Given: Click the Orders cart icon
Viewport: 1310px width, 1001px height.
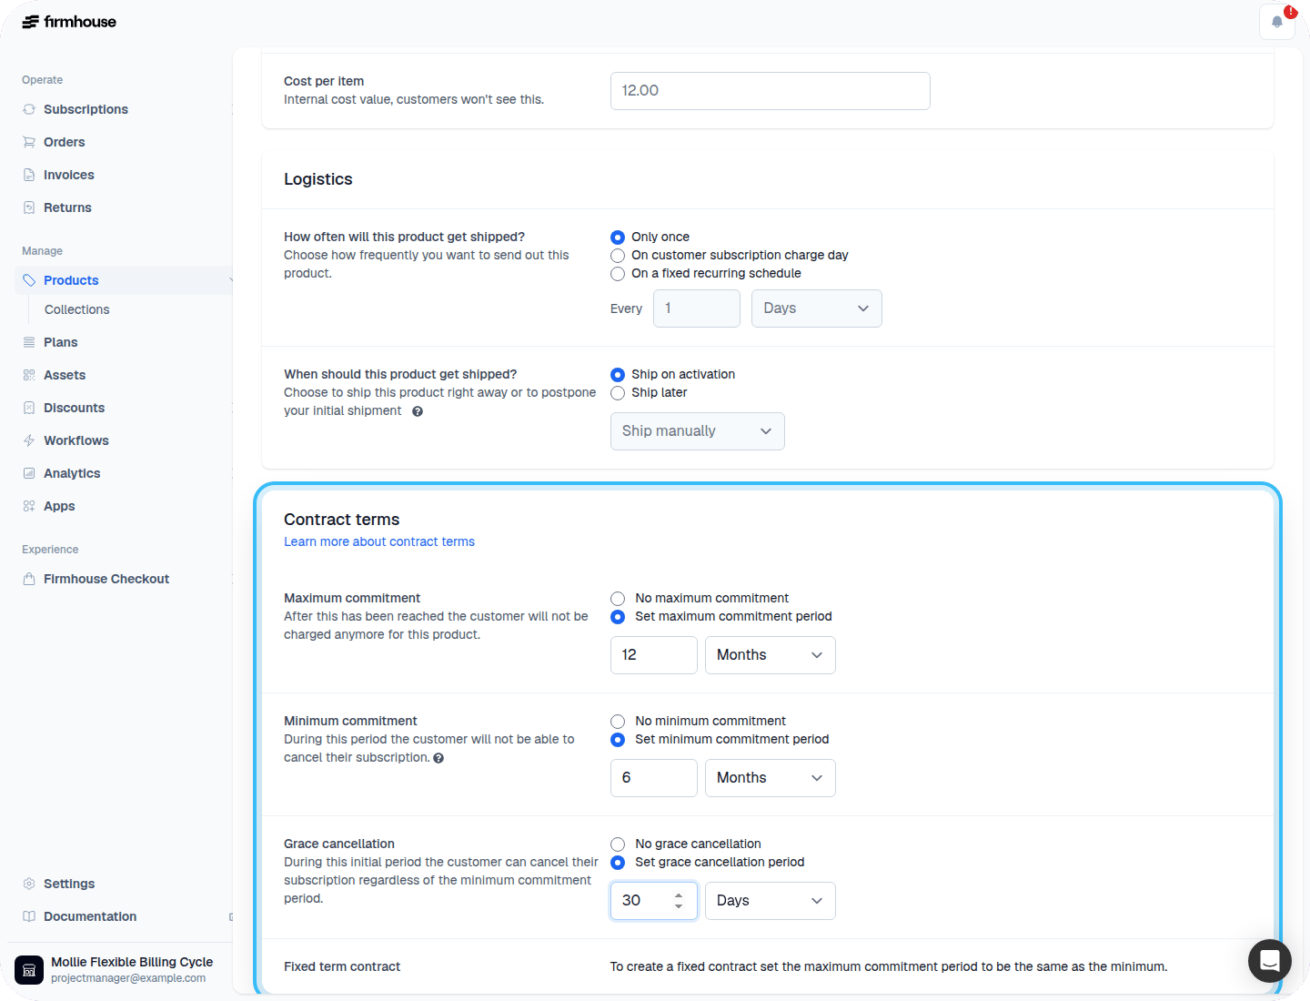Looking at the screenshot, I should click(29, 142).
